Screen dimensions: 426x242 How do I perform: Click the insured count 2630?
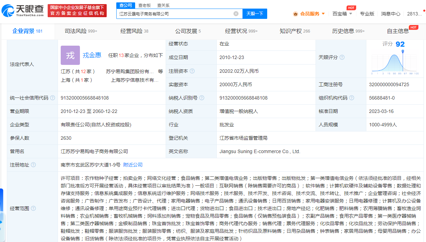(66, 138)
